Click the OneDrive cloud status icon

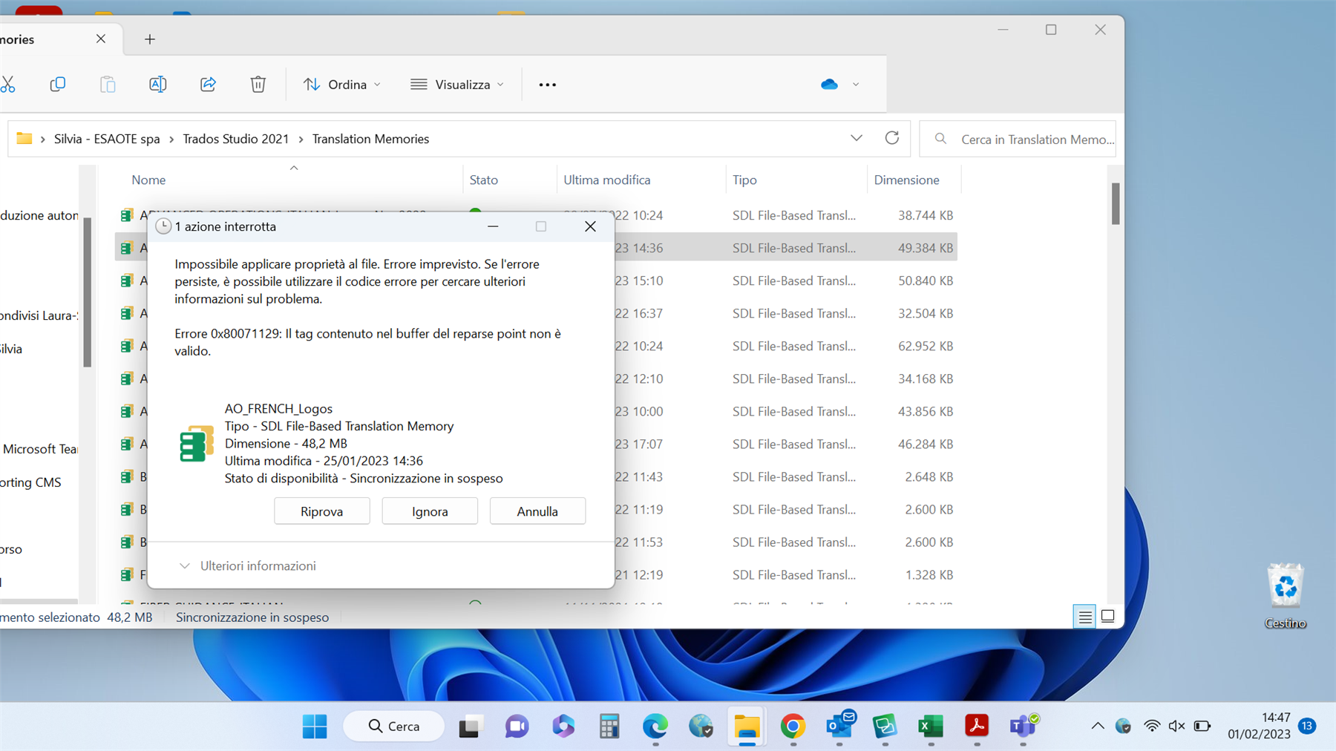tap(829, 85)
